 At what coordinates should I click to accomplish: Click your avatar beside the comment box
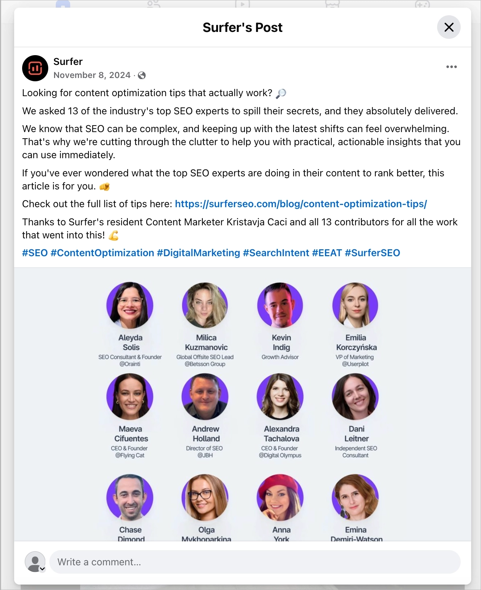[x=34, y=562]
